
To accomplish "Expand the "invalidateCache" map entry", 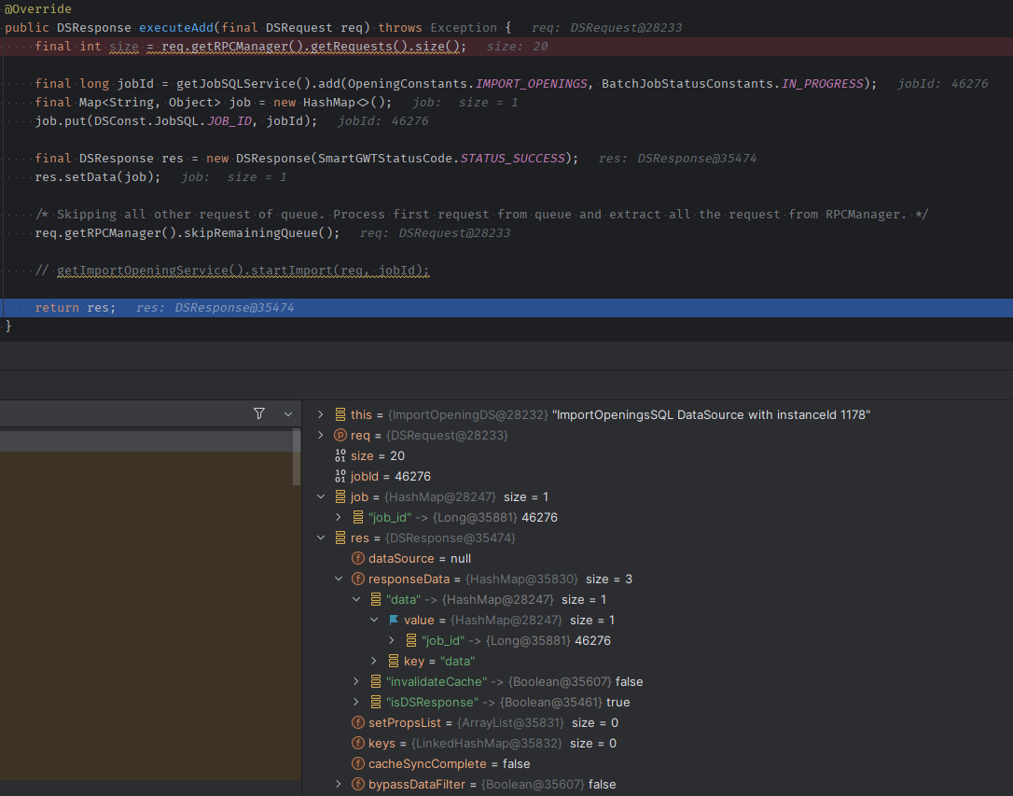I will pos(355,682).
